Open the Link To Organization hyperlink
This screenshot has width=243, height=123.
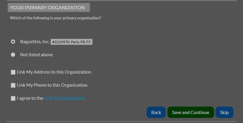(x=65, y=98)
